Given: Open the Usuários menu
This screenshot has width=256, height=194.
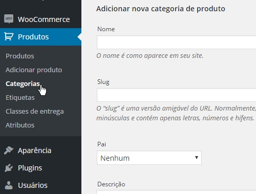Looking at the screenshot, I should pyautogui.click(x=40, y=185).
